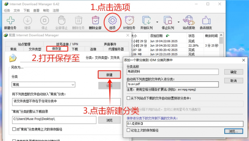Click the 继续 resume download icon
This screenshot has width=249, height=141.
(x=27, y=21)
